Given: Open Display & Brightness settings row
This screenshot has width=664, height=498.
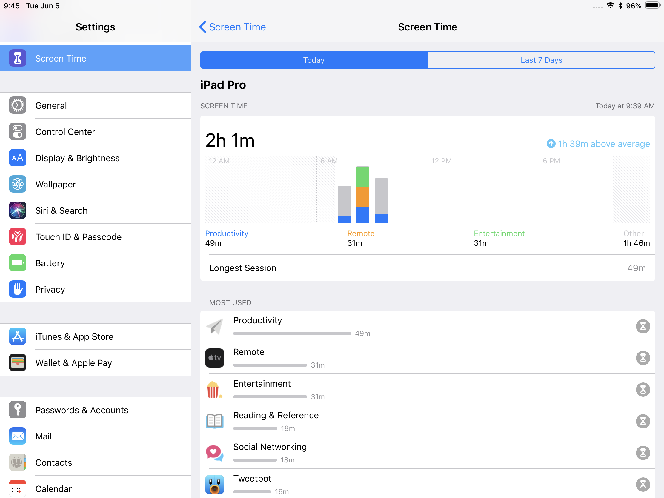Looking at the screenshot, I should (96, 158).
